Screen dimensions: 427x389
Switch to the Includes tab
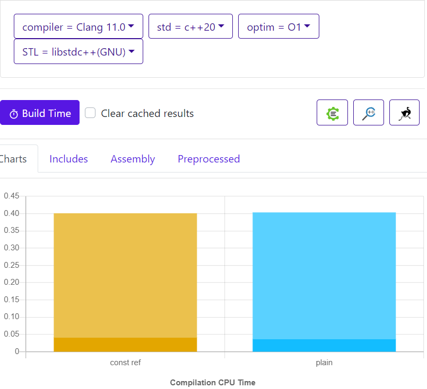[x=68, y=159]
